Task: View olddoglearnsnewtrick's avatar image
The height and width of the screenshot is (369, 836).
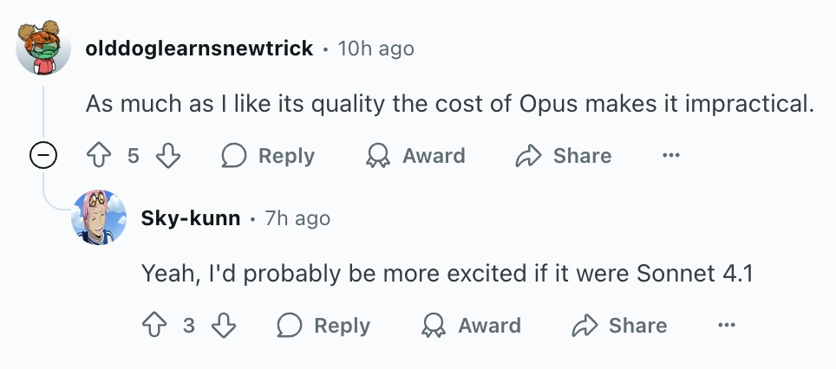Action: click(43, 48)
